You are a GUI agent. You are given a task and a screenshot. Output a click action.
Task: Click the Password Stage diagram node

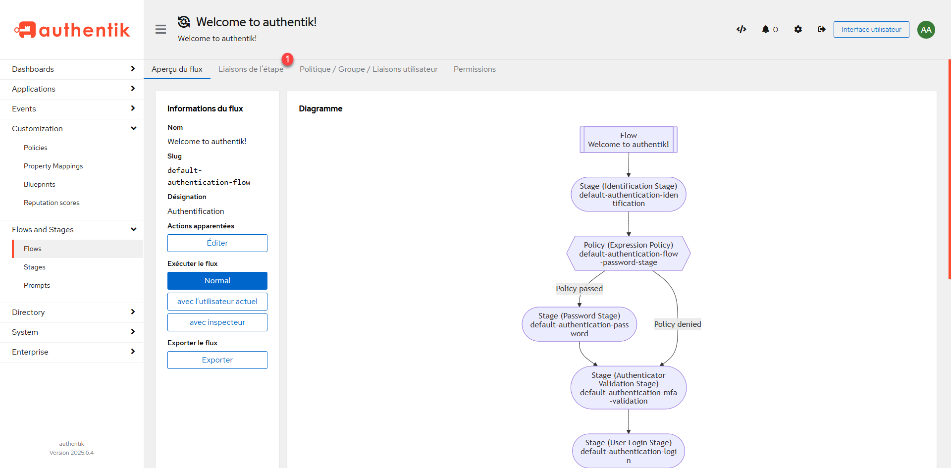tap(579, 324)
